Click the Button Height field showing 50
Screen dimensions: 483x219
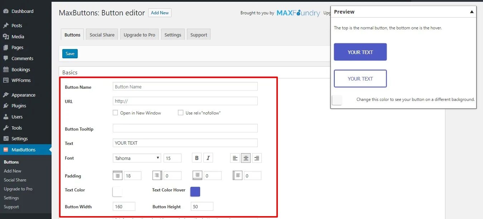(x=202, y=206)
